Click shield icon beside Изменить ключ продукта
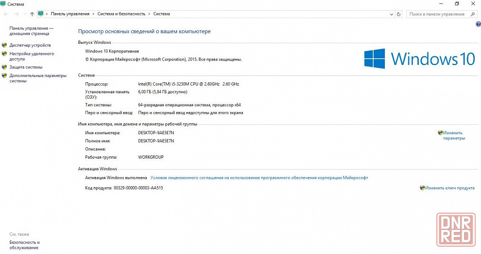Viewport: 481px width, 254px height. (x=422, y=188)
